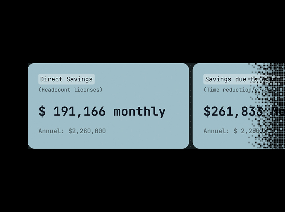
Task: Click "Annual:" label in the second card
Action: point(216,131)
